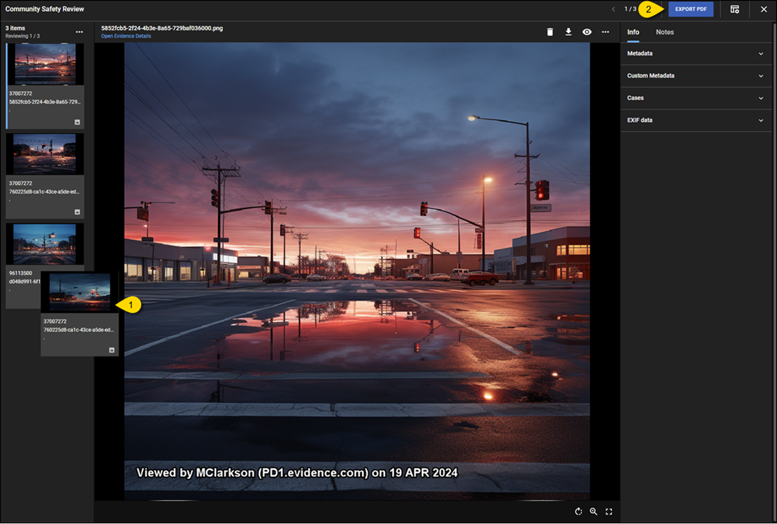Open Evidence Details link
The width and height of the screenshot is (777, 524).
[x=126, y=36]
